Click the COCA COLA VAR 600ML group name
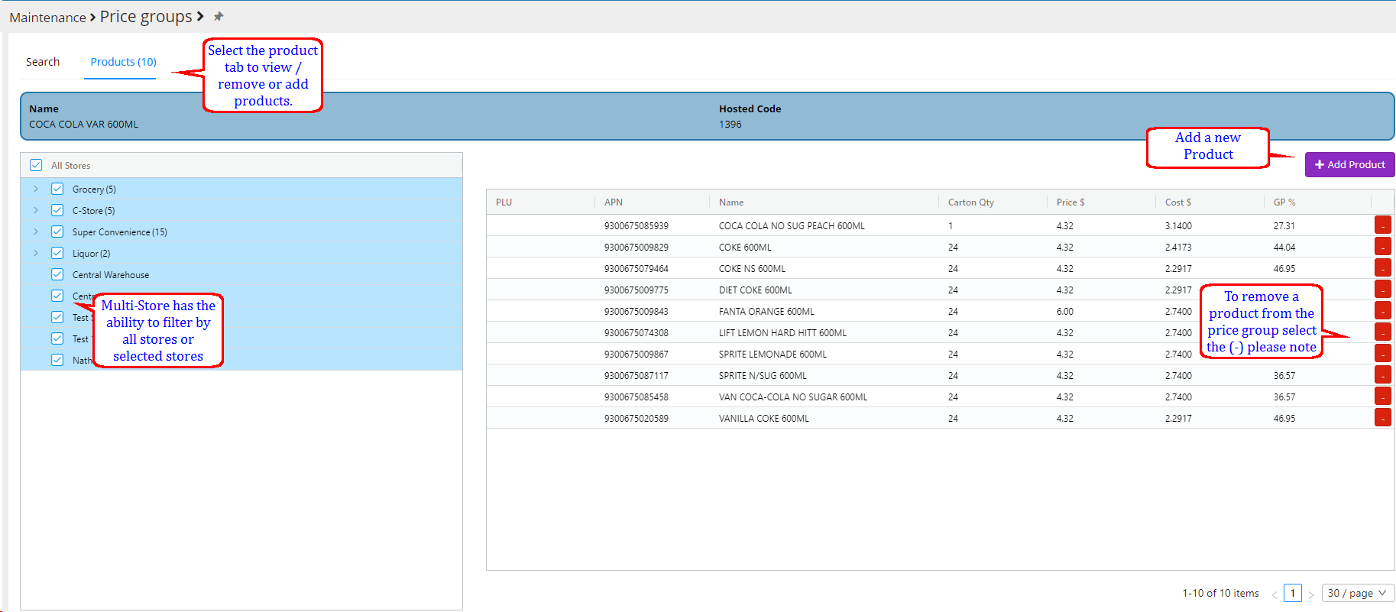This screenshot has height=612, width=1396. [84, 124]
